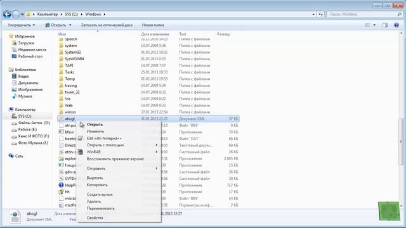This screenshot has width=406, height=228.
Task: Choose Открыть in the context menu
Action: (x=119, y=125)
